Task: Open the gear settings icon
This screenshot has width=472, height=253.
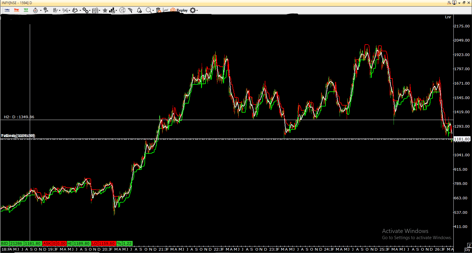Action: pyautogui.click(x=193, y=10)
